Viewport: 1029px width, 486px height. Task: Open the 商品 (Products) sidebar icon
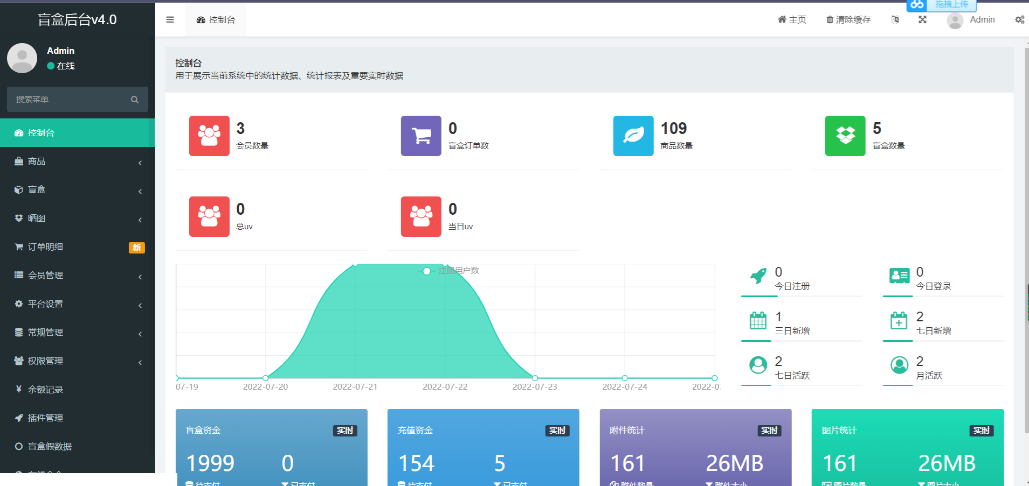click(x=19, y=161)
